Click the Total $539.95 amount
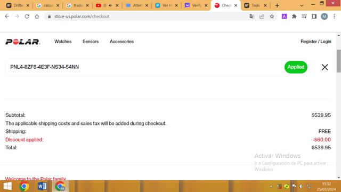This screenshot has width=341, height=192. click(x=321, y=148)
